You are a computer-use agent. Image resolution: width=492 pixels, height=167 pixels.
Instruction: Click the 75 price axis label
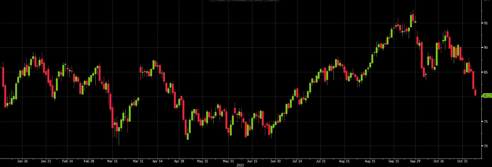click(486, 122)
